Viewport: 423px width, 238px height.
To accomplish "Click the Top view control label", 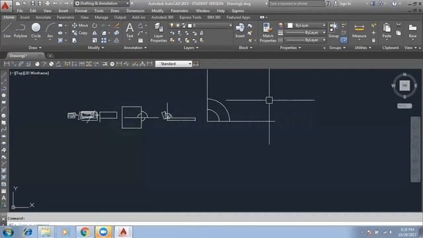I will click(x=19, y=73).
